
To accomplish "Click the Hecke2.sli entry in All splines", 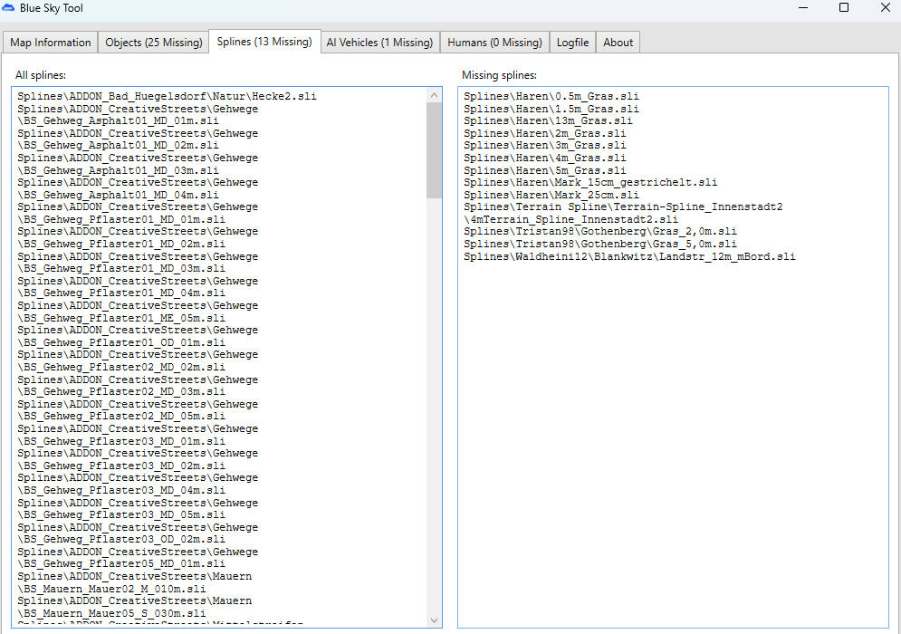I will click(167, 96).
